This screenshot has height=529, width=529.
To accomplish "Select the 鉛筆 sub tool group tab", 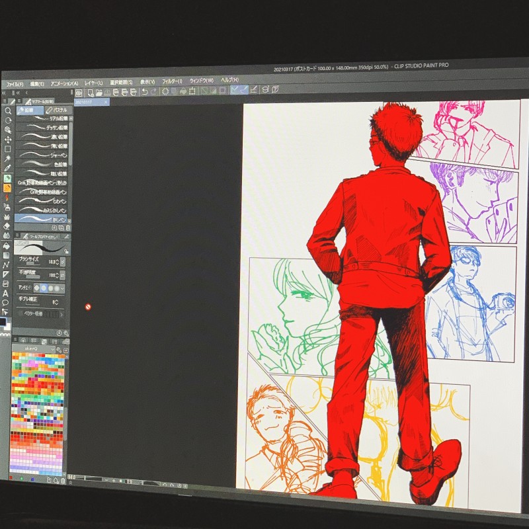I will pos(30,110).
